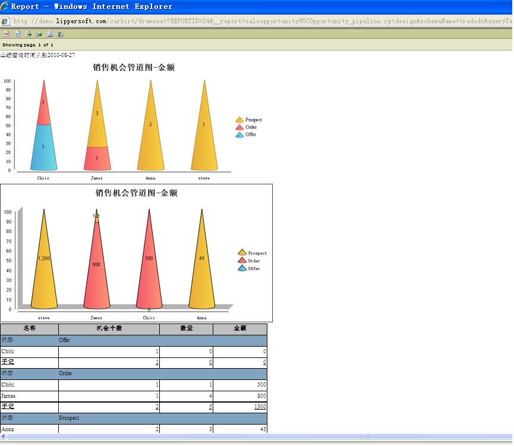Click "Anna" in the table's Prospect group
This screenshot has width=514, height=446.
[8, 429]
